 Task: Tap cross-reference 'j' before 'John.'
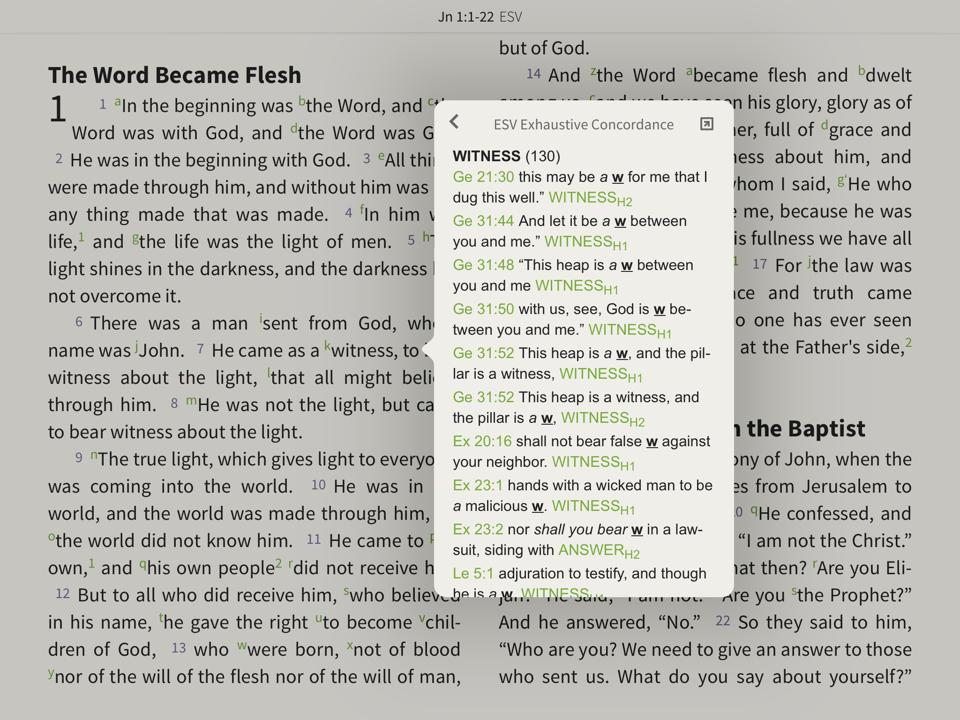(136, 346)
